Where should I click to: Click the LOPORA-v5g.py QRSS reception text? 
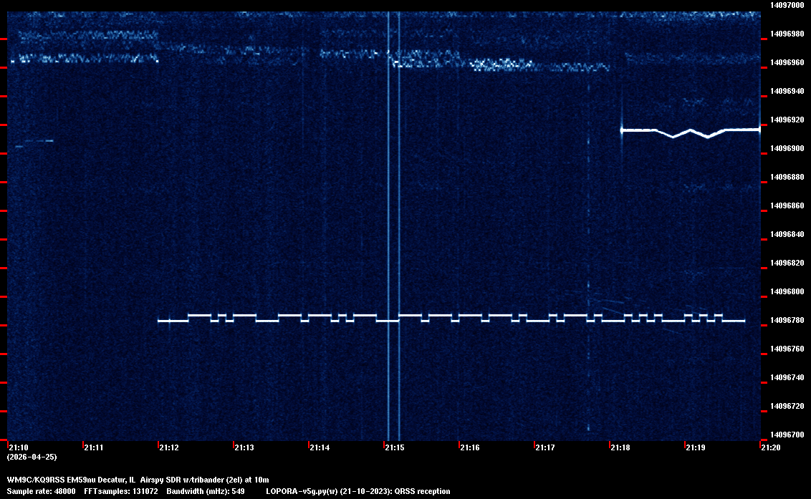357,491
